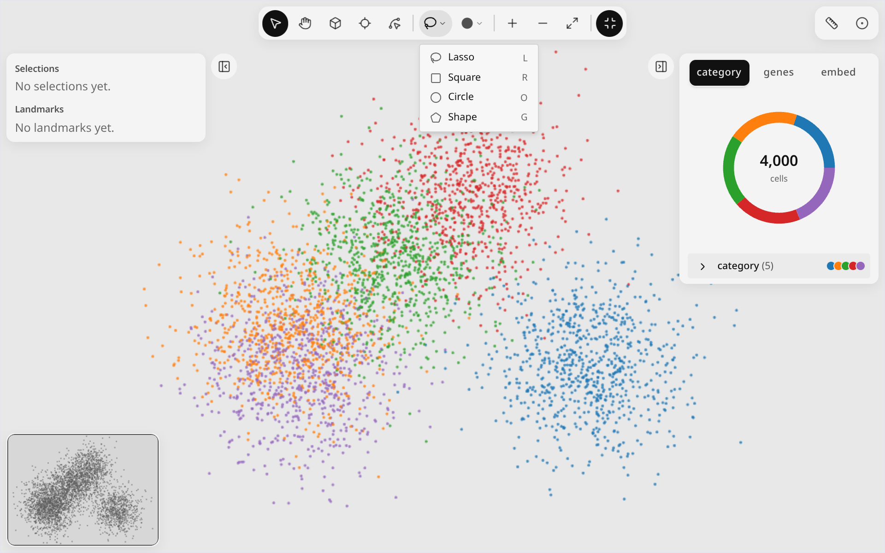Choose Circle from the selection menu
The height and width of the screenshot is (553, 885).
coord(478,97)
